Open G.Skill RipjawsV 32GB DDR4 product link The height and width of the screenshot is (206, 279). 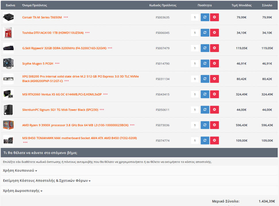pyautogui.click(x=64, y=48)
